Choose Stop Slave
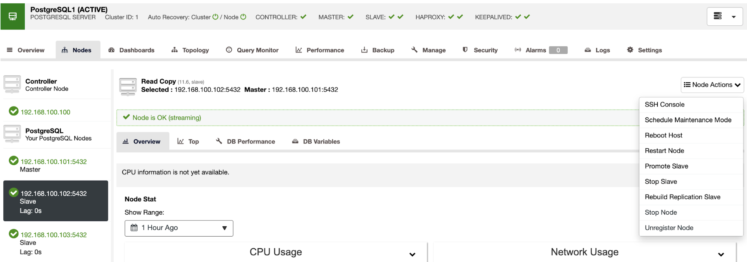 click(x=691, y=181)
